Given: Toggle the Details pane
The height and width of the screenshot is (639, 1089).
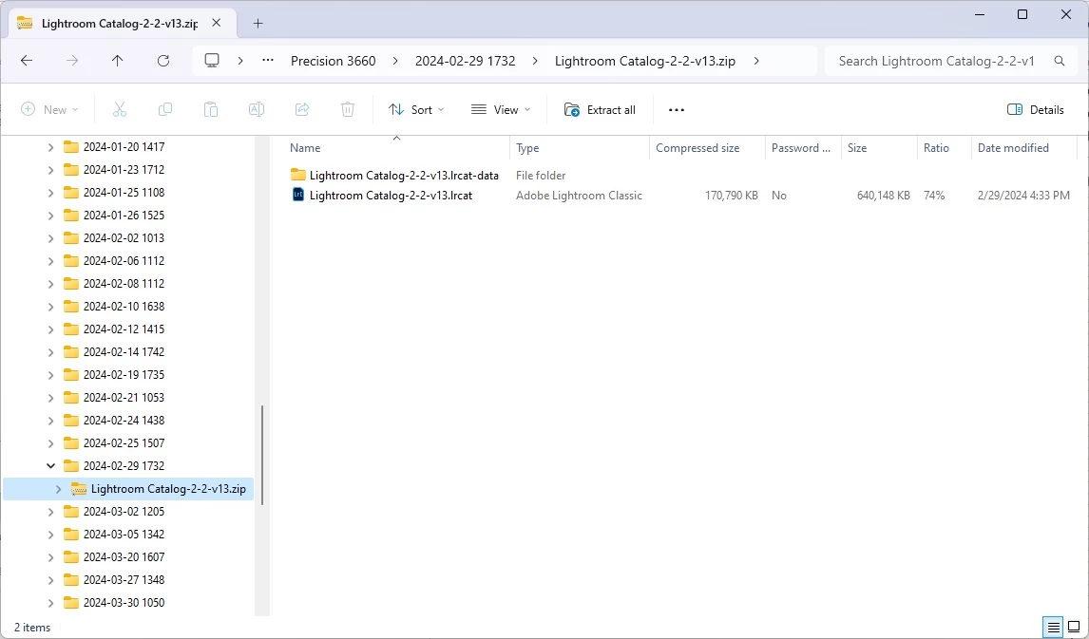Looking at the screenshot, I should (x=1035, y=109).
